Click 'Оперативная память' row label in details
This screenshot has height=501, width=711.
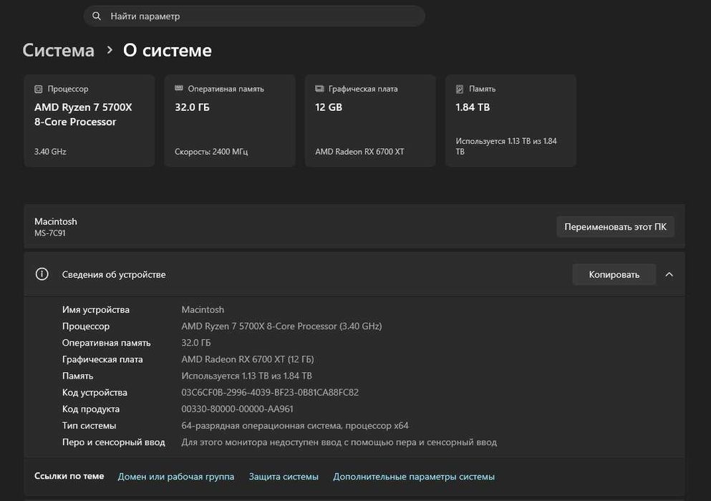click(x=106, y=343)
